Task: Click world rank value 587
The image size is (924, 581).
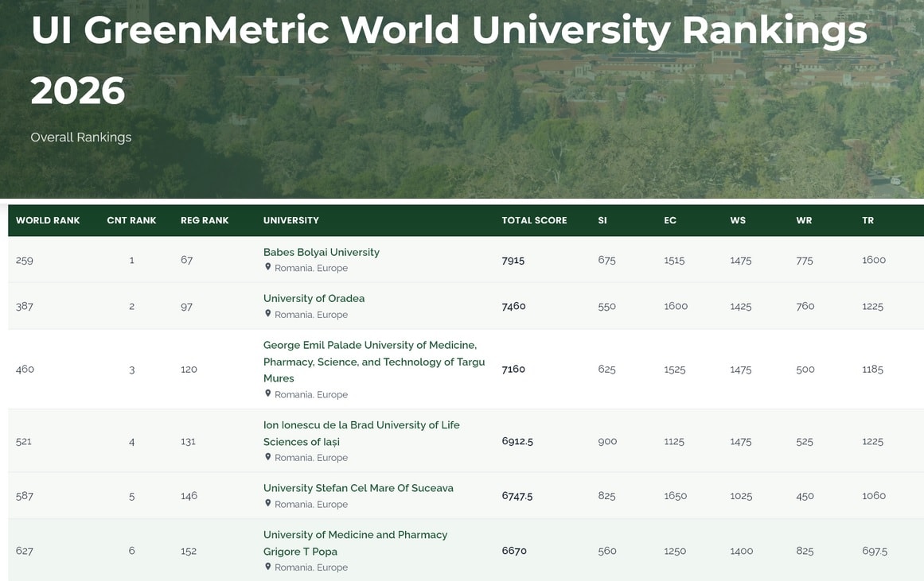Action: 24,496
